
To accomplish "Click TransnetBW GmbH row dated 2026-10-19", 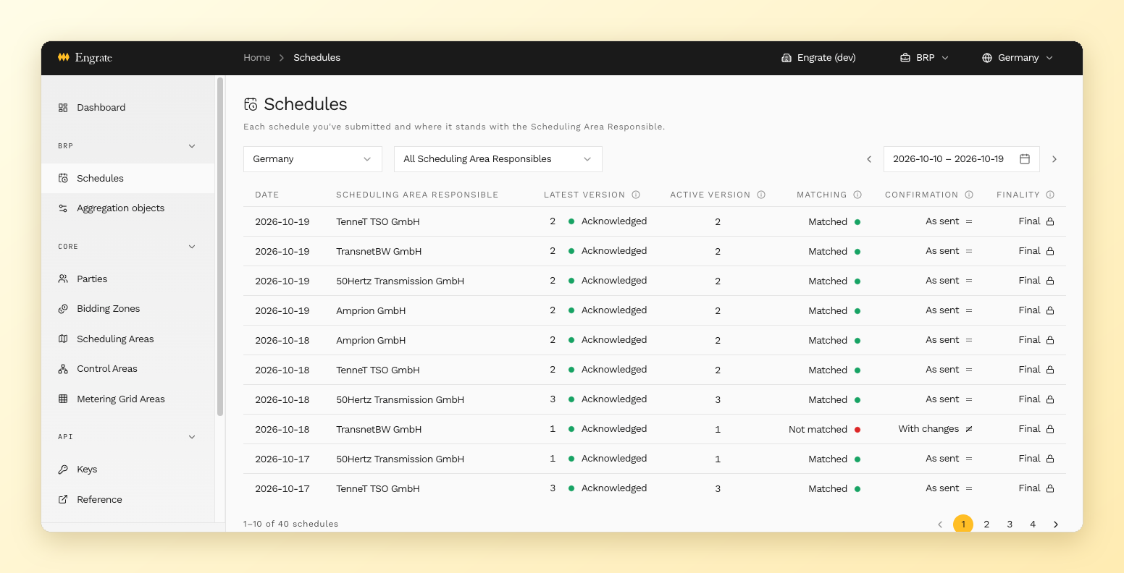I will [x=655, y=251].
